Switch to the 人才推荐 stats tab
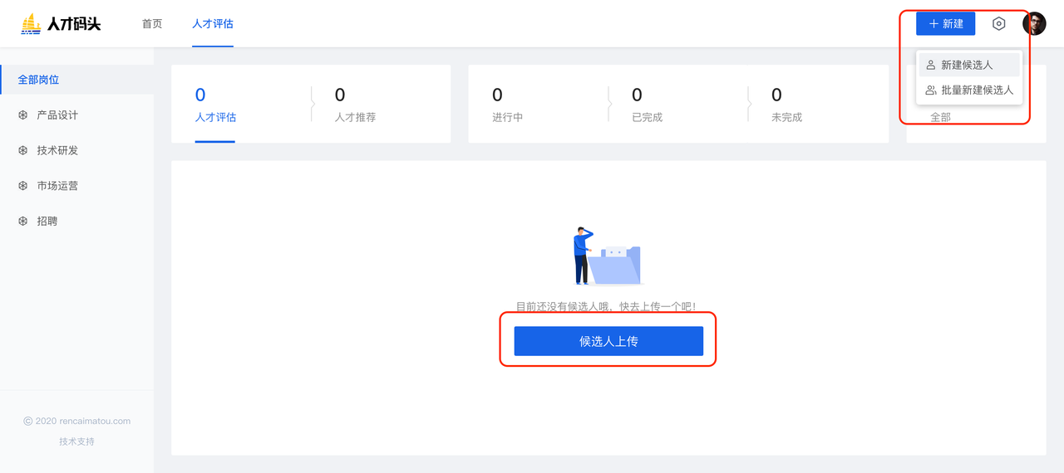The image size is (1064, 473). coord(355,105)
